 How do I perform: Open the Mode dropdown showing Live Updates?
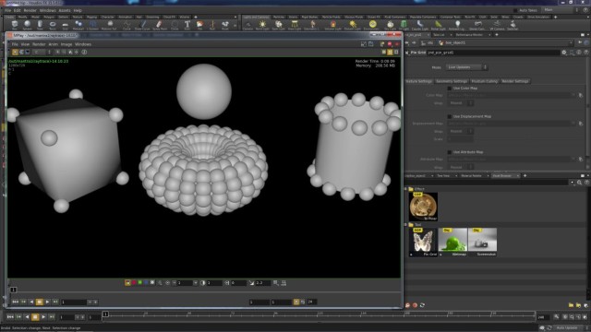click(466, 67)
